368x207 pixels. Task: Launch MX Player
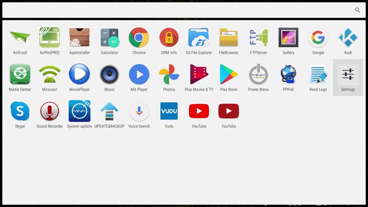coord(139,74)
